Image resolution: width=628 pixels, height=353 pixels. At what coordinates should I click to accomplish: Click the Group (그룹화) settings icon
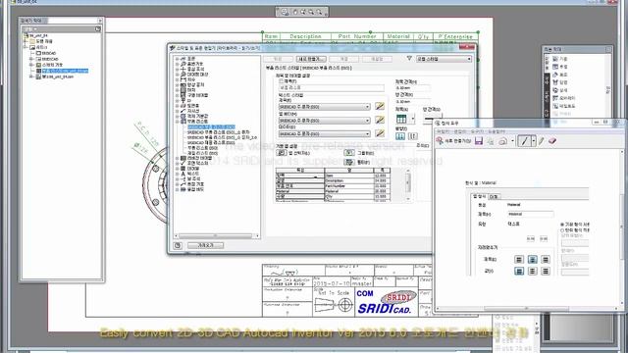pyautogui.click(x=349, y=153)
